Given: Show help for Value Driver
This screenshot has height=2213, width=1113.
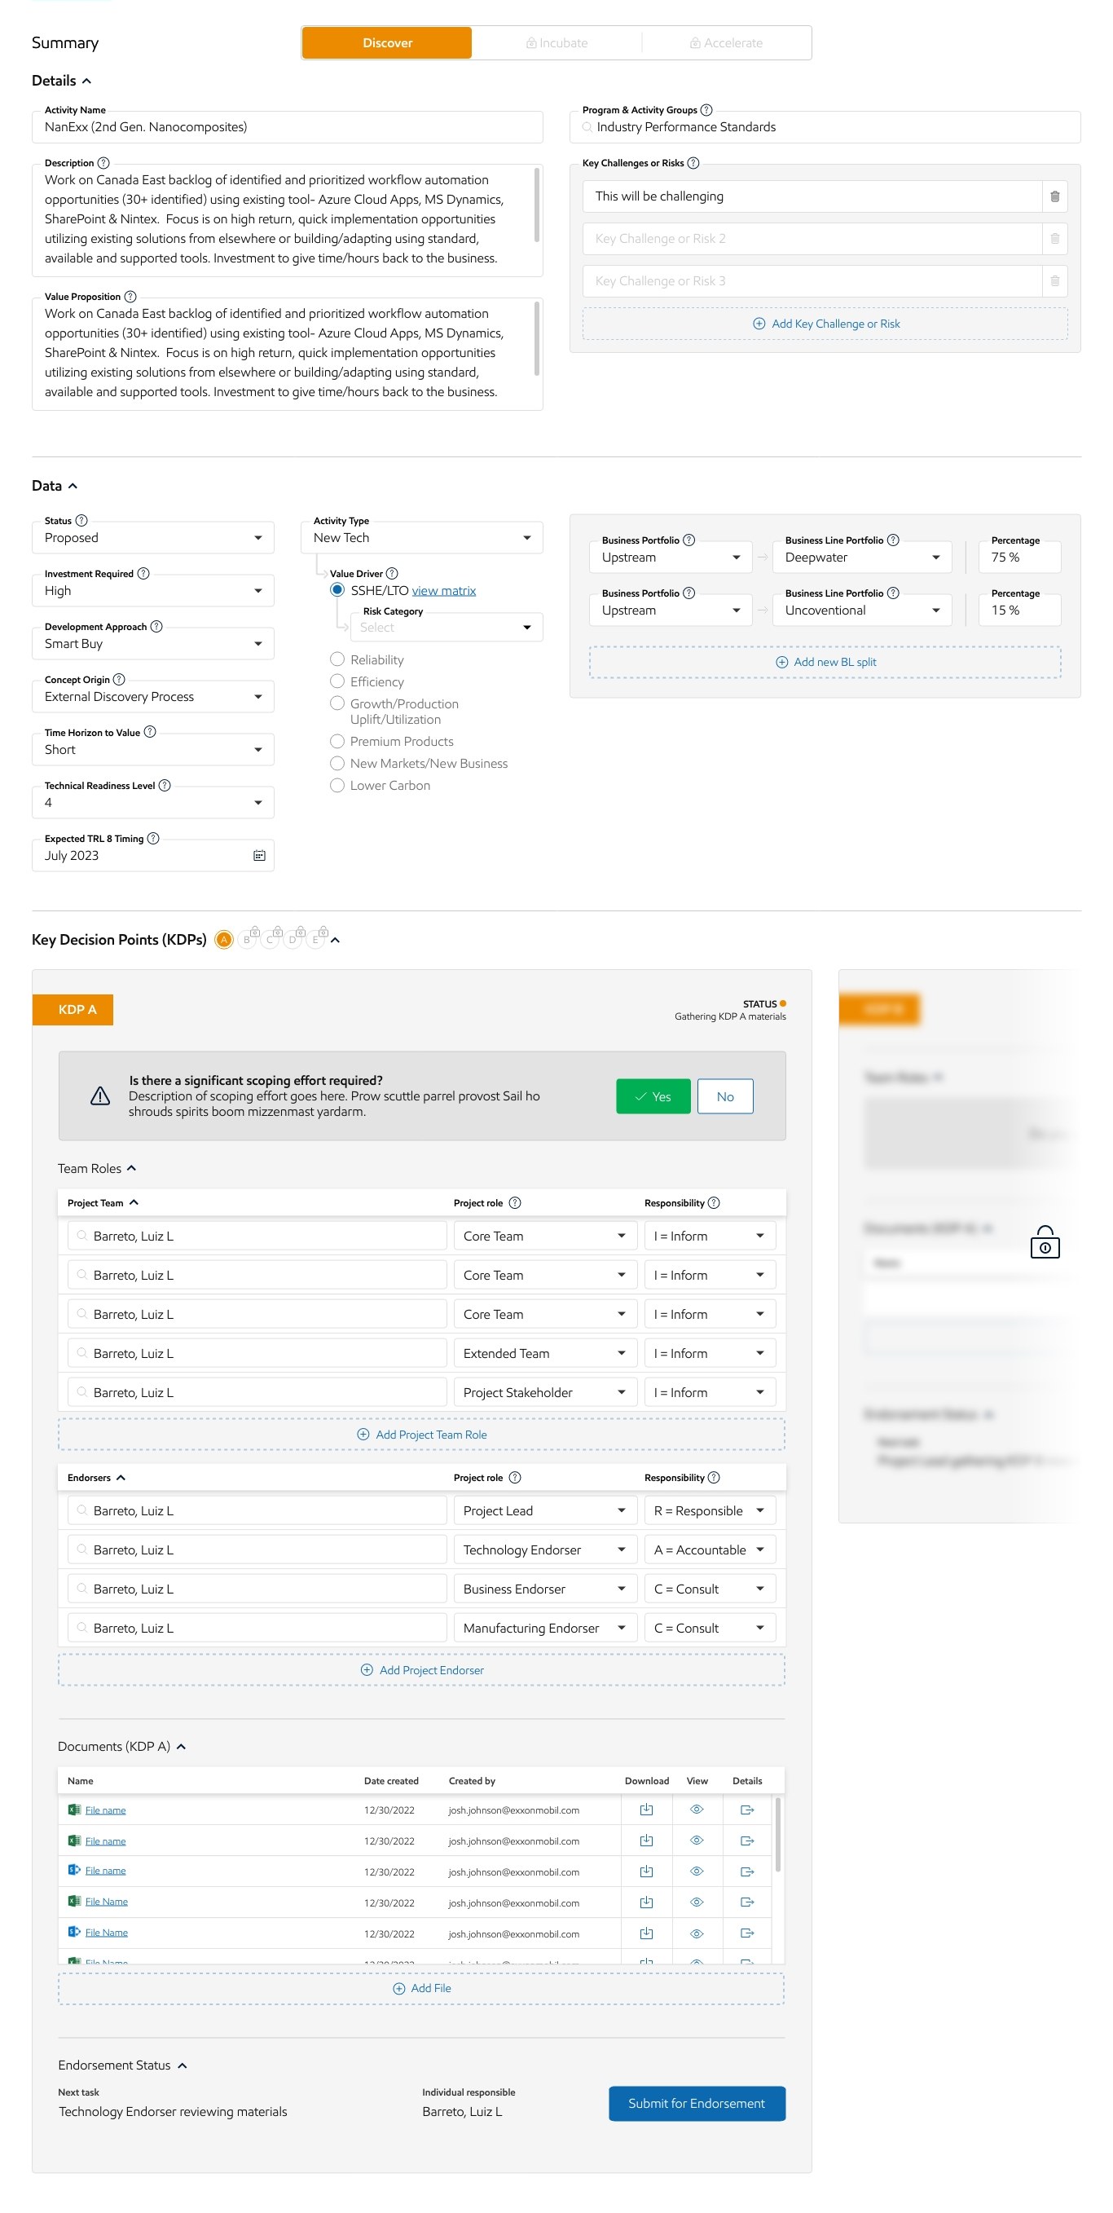Looking at the screenshot, I should pyautogui.click(x=392, y=574).
